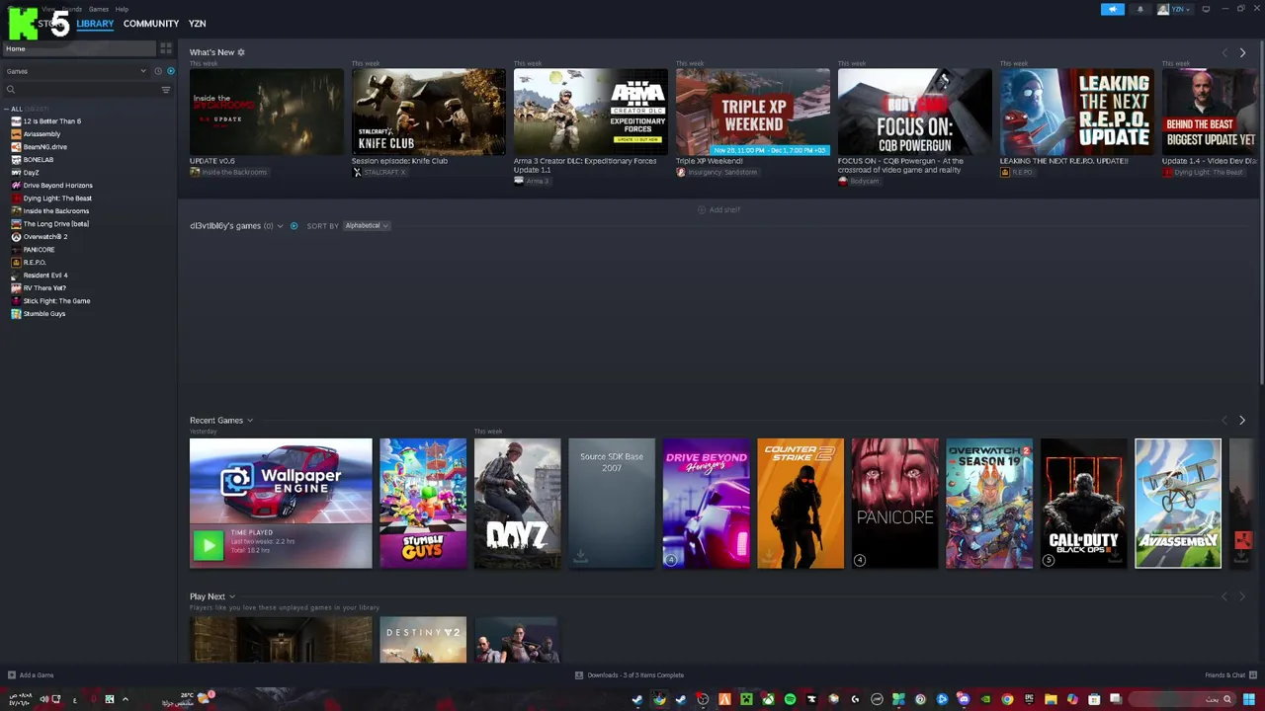This screenshot has height=711, width=1265.
Task: Click the Overwatch 2 icon in sidebar
Action: (16, 237)
